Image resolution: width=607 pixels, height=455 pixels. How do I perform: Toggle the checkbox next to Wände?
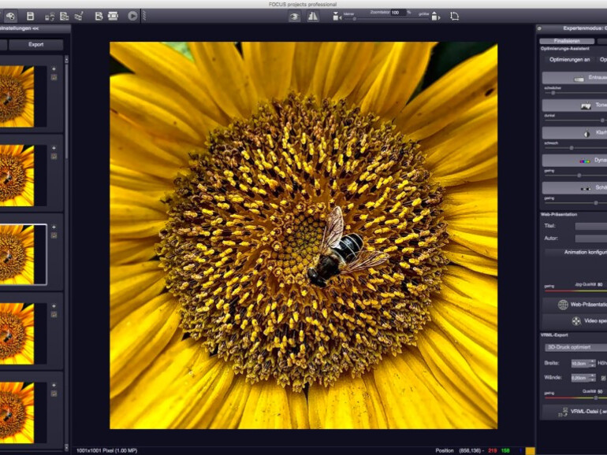[x=603, y=378]
